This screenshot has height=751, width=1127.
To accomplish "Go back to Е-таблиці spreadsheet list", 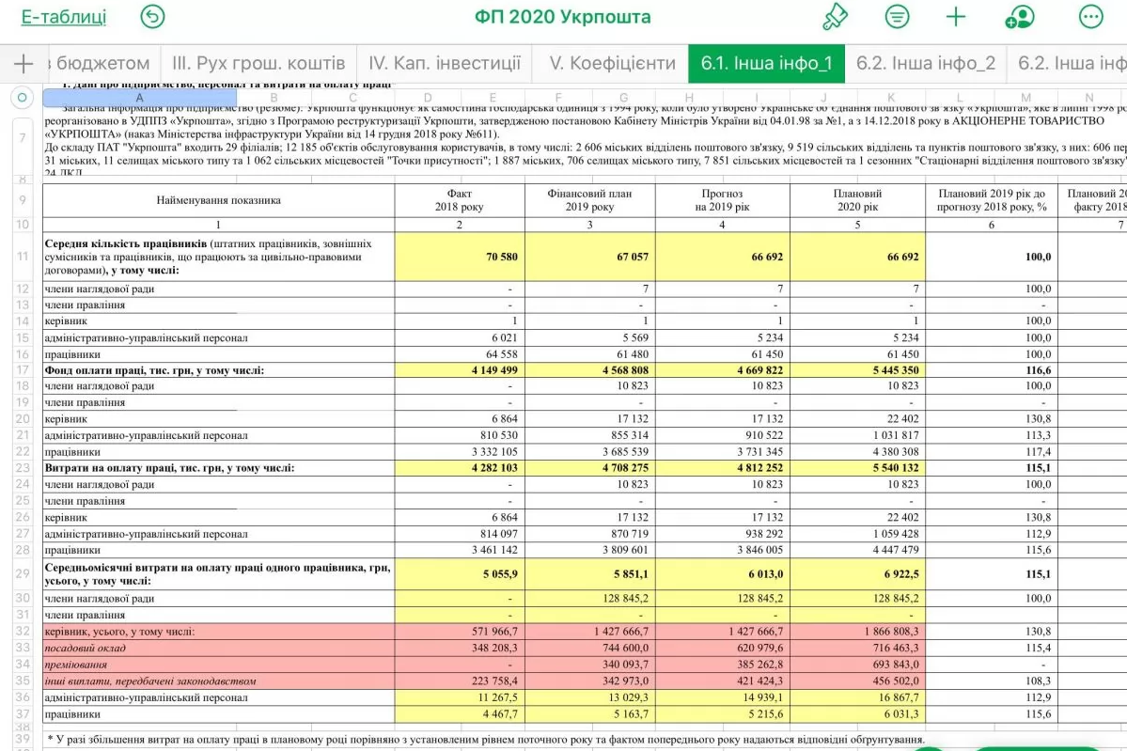I will pos(64,17).
